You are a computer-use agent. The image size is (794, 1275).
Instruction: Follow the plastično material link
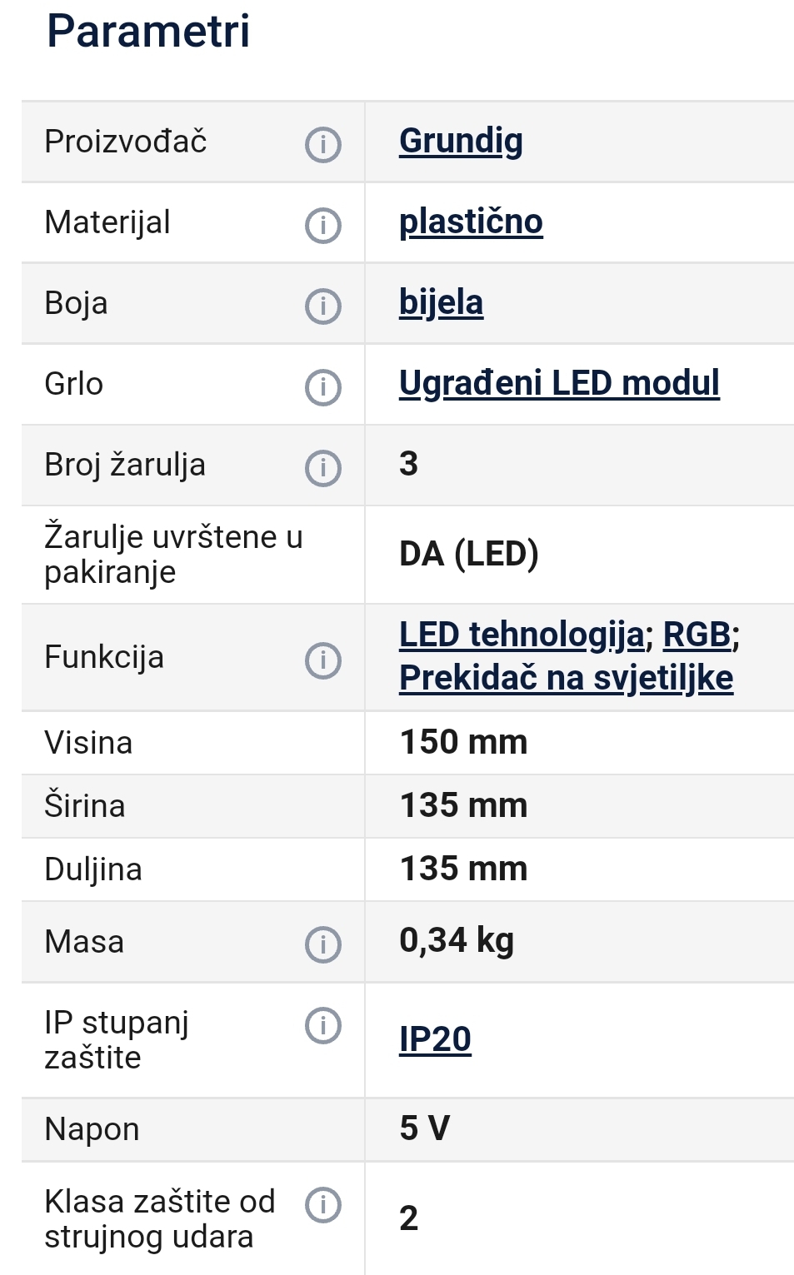point(471,222)
